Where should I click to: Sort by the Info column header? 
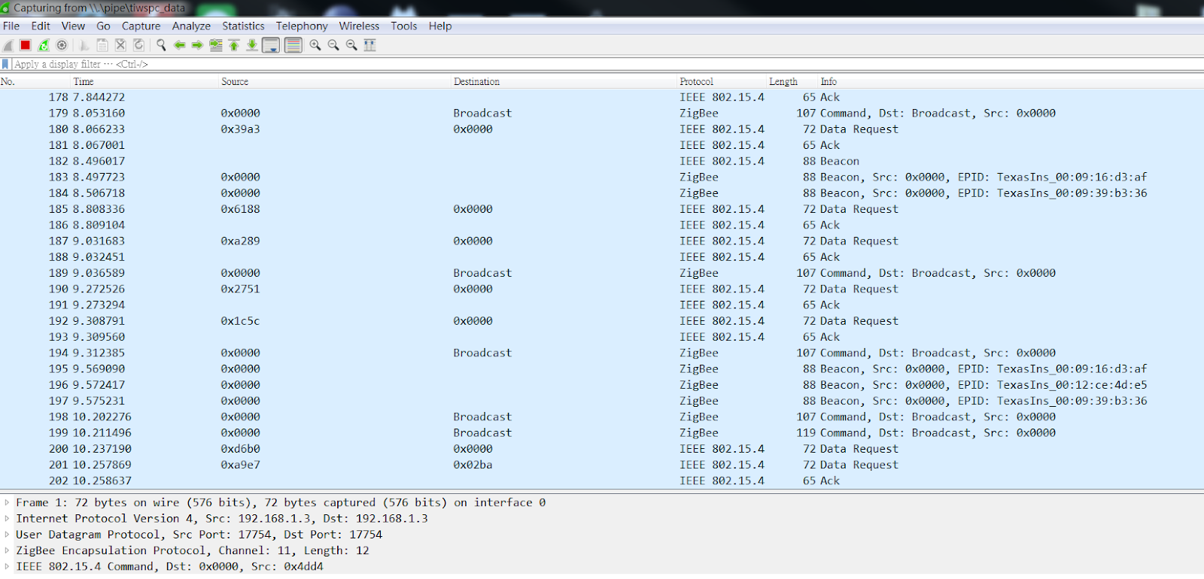(1011, 82)
